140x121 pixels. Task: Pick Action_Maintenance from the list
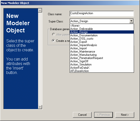point(102,52)
